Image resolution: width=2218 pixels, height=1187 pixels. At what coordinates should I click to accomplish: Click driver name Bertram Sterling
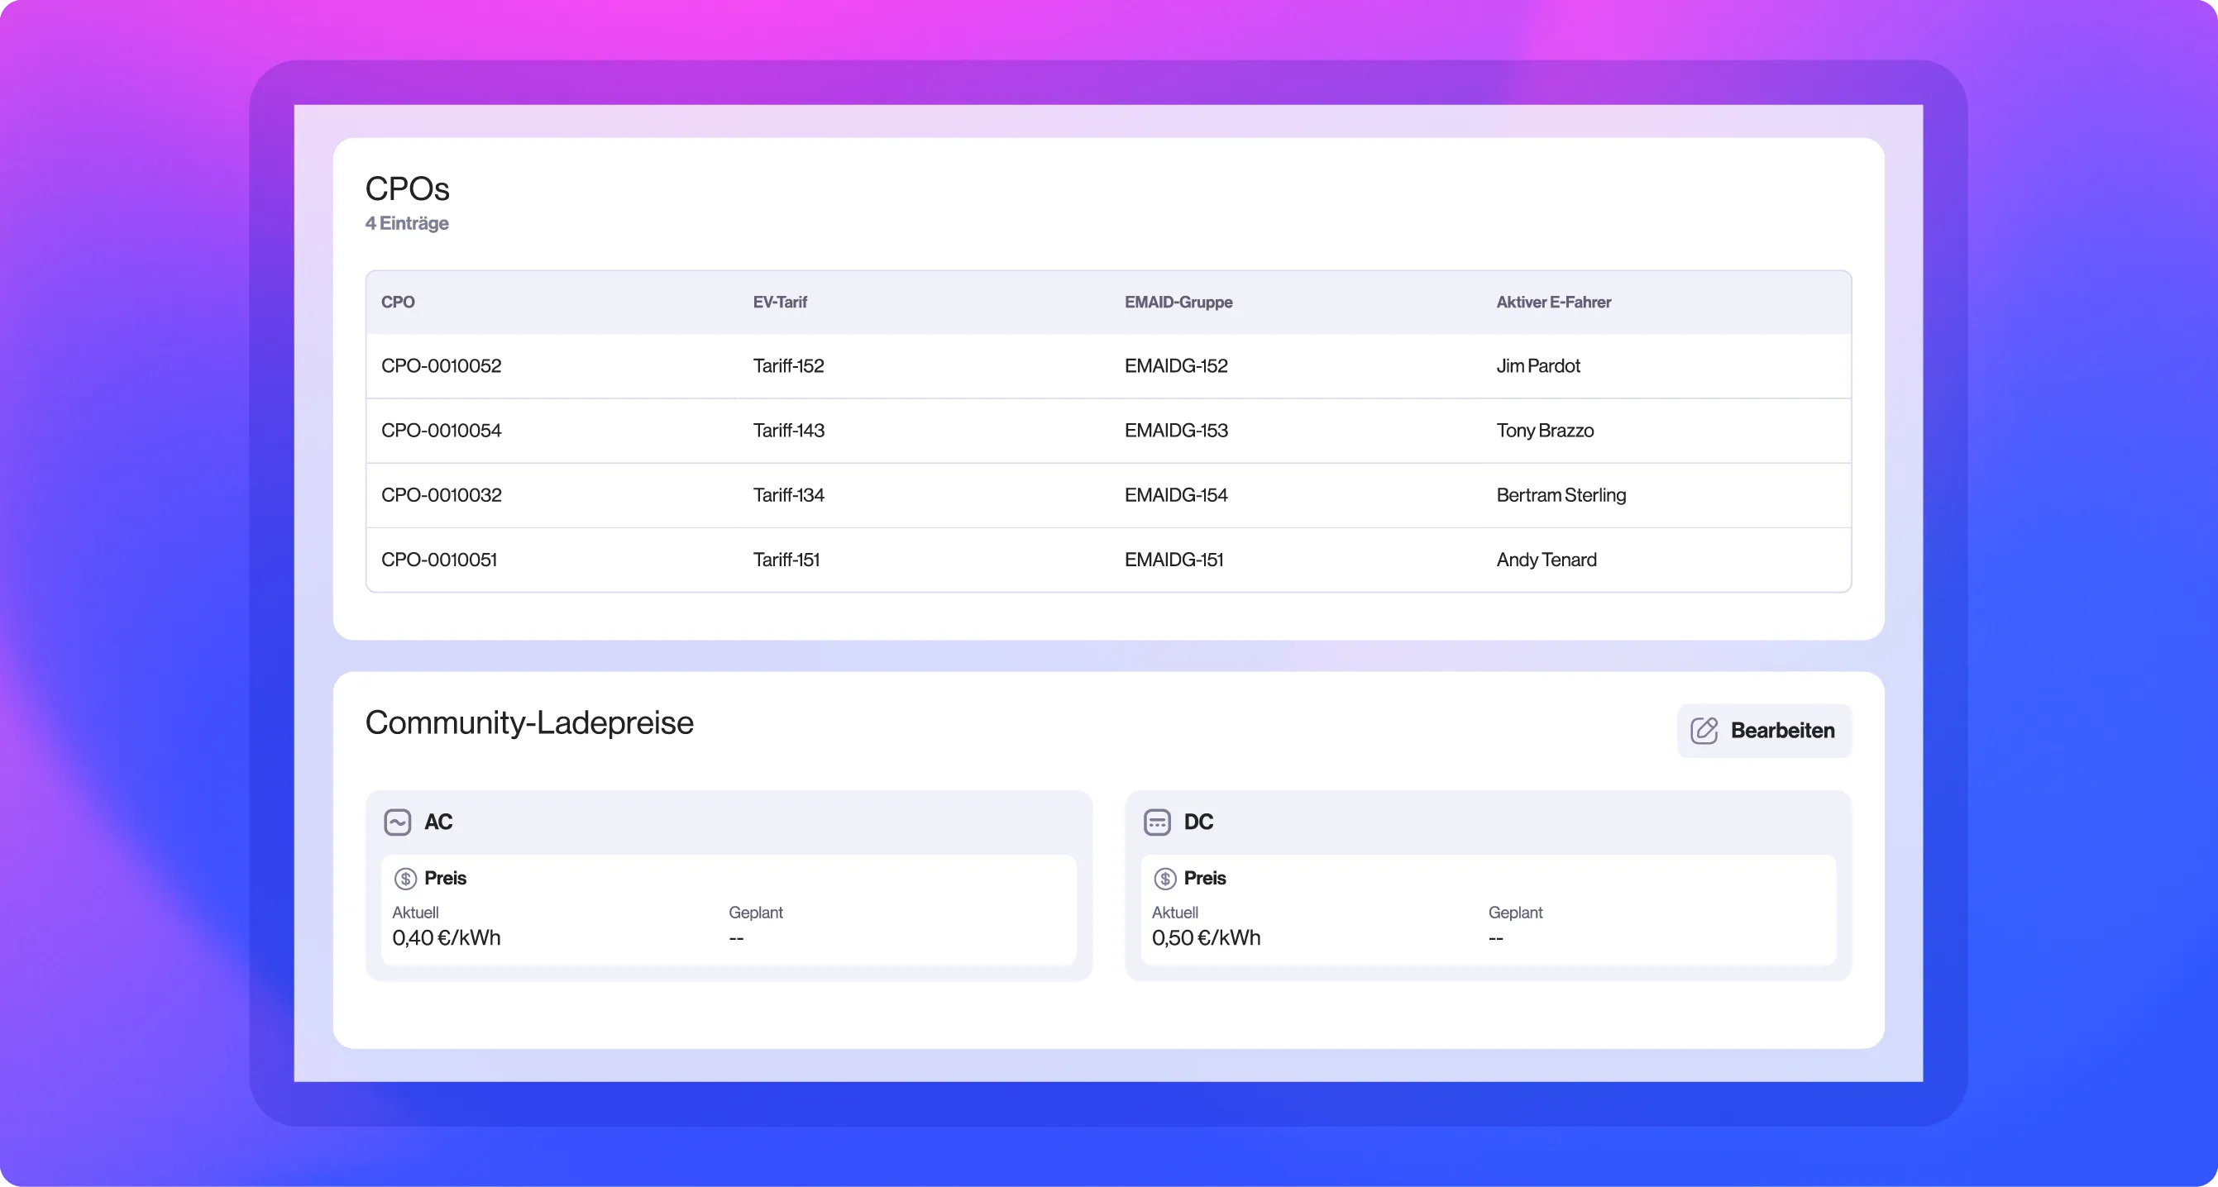(1561, 495)
